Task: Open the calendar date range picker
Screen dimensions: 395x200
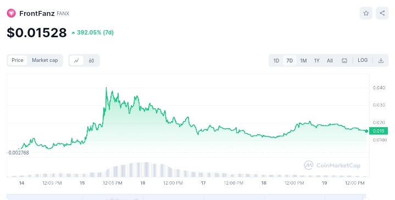Action: 344,61
